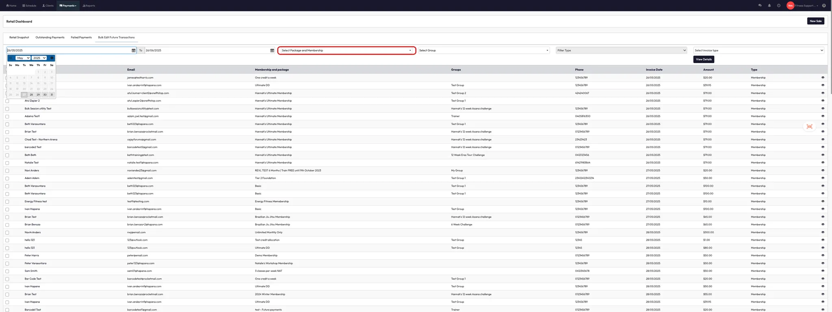The height and width of the screenshot is (312, 832).
Task: Open the Outstanding Payments tab
Action: click(50, 37)
